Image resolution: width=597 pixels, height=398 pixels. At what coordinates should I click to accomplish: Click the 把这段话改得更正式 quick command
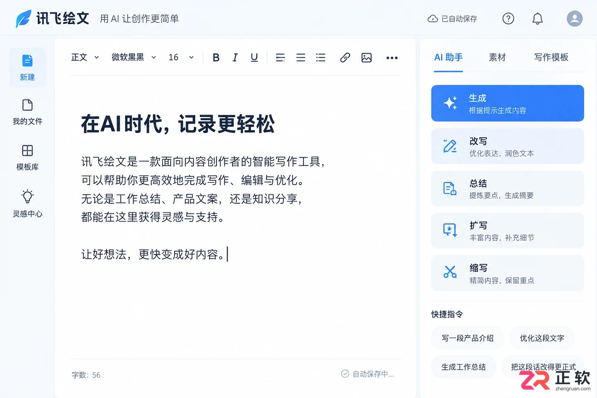(543, 367)
